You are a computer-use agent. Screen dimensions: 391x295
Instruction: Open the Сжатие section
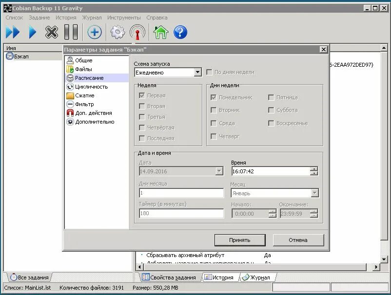coord(85,95)
